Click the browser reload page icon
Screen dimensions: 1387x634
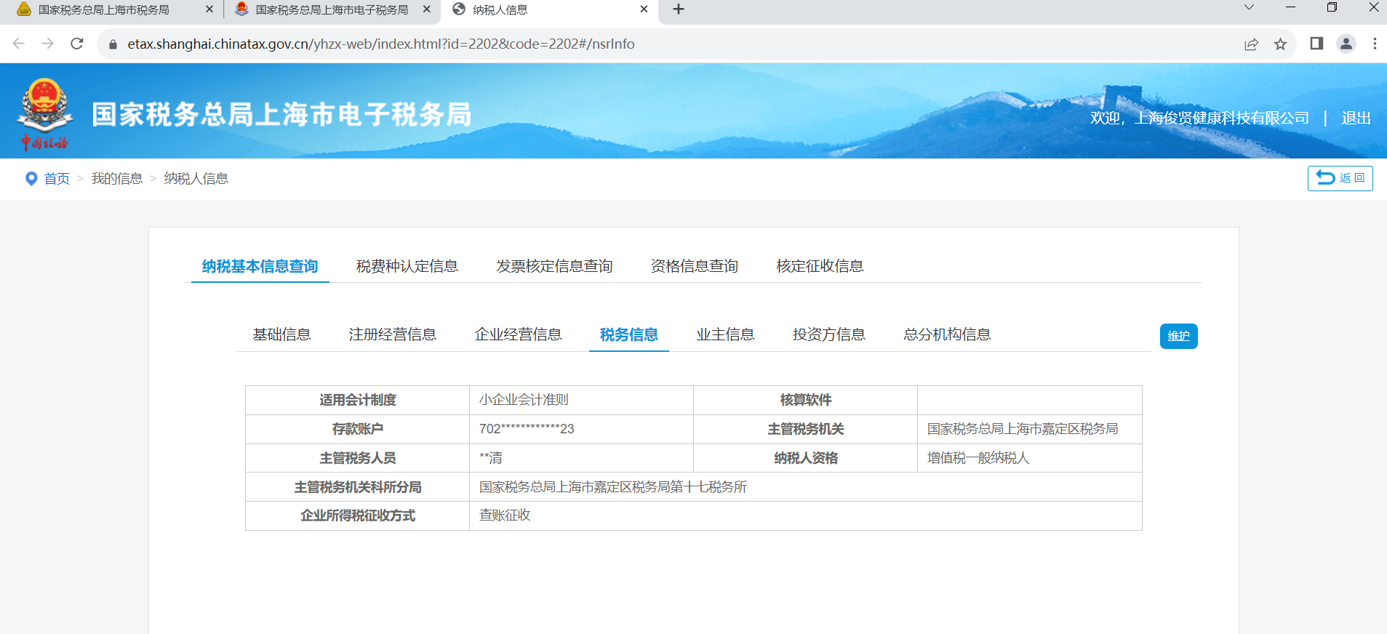point(77,44)
